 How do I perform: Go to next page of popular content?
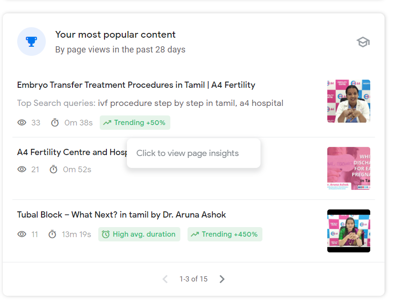coord(222,279)
